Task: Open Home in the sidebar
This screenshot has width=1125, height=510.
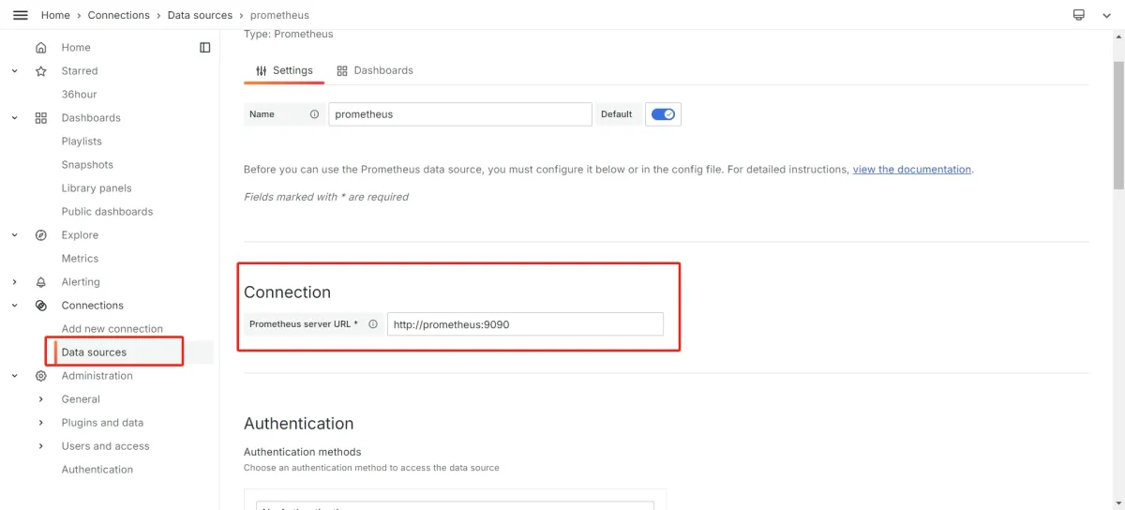Action: pyautogui.click(x=76, y=48)
